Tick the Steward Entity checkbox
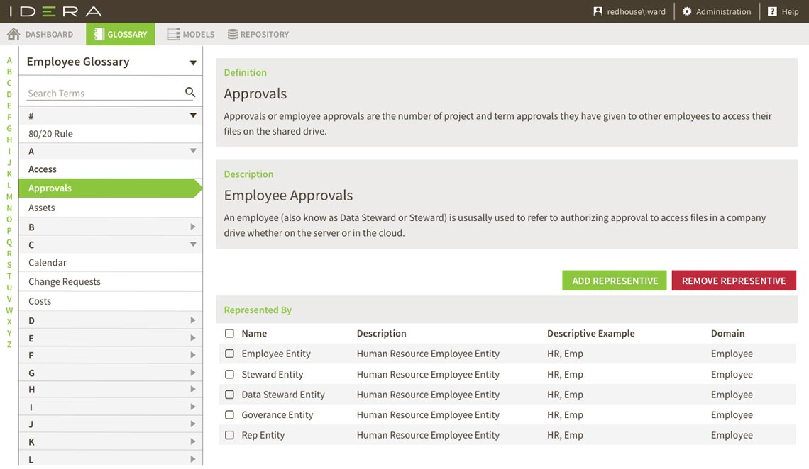The height and width of the screenshot is (469, 809). pos(229,374)
